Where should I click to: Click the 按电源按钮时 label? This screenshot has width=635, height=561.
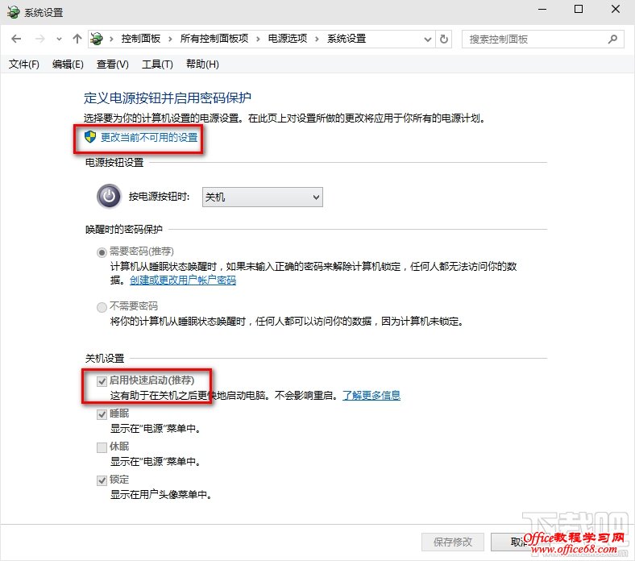(160, 197)
